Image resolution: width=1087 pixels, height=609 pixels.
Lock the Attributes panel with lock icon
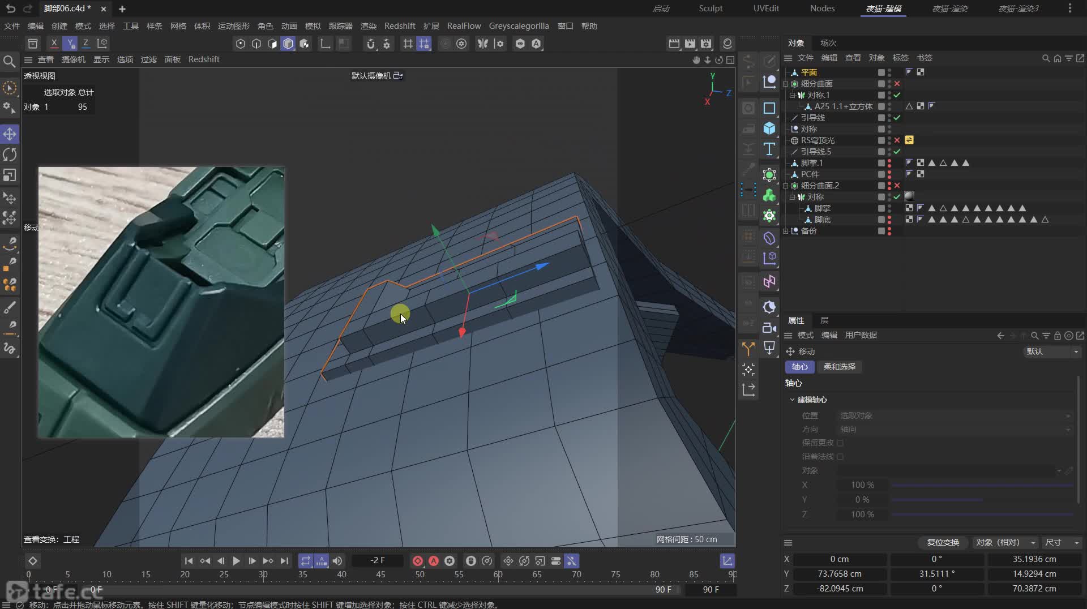[1057, 336]
